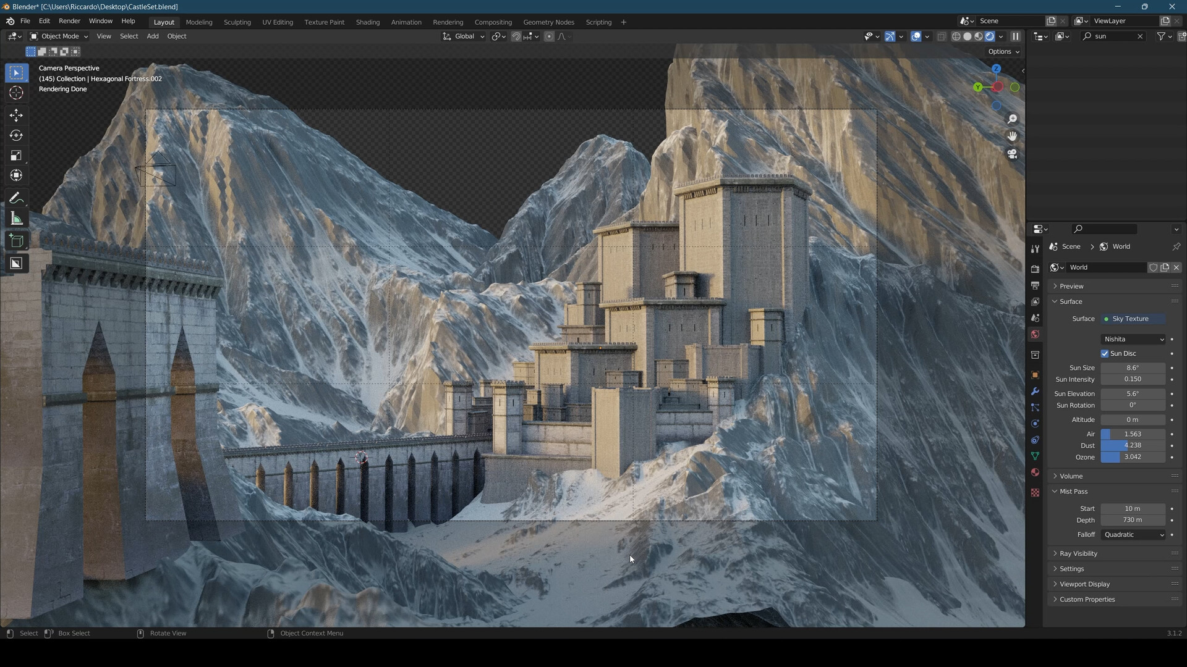Image resolution: width=1187 pixels, height=667 pixels.
Task: Expand the Ray Visibility section
Action: [x=1078, y=553]
